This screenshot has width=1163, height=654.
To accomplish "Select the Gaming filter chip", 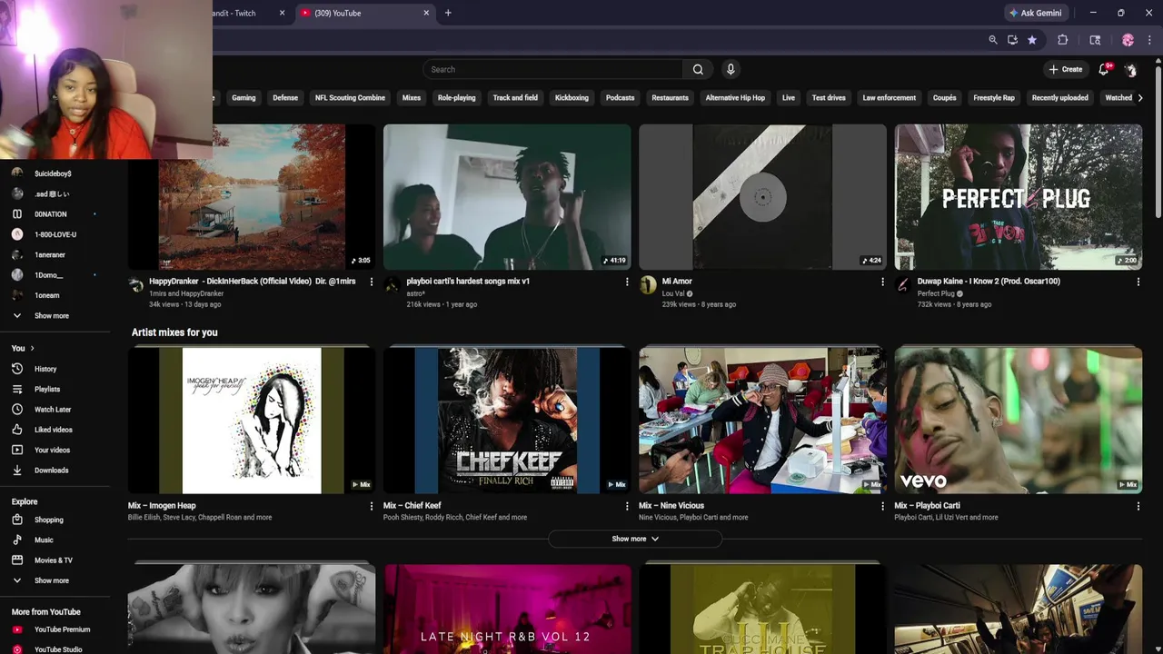I will coord(244,97).
